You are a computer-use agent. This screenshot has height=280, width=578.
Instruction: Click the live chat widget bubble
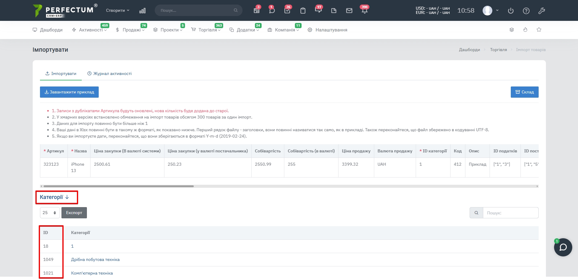pos(563,247)
